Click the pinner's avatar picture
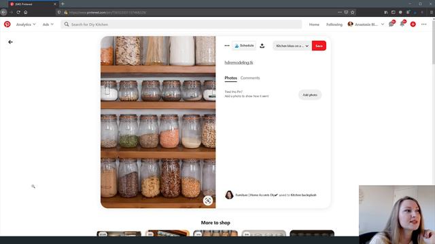Screen dimensions: 435x244 [x=229, y=195]
